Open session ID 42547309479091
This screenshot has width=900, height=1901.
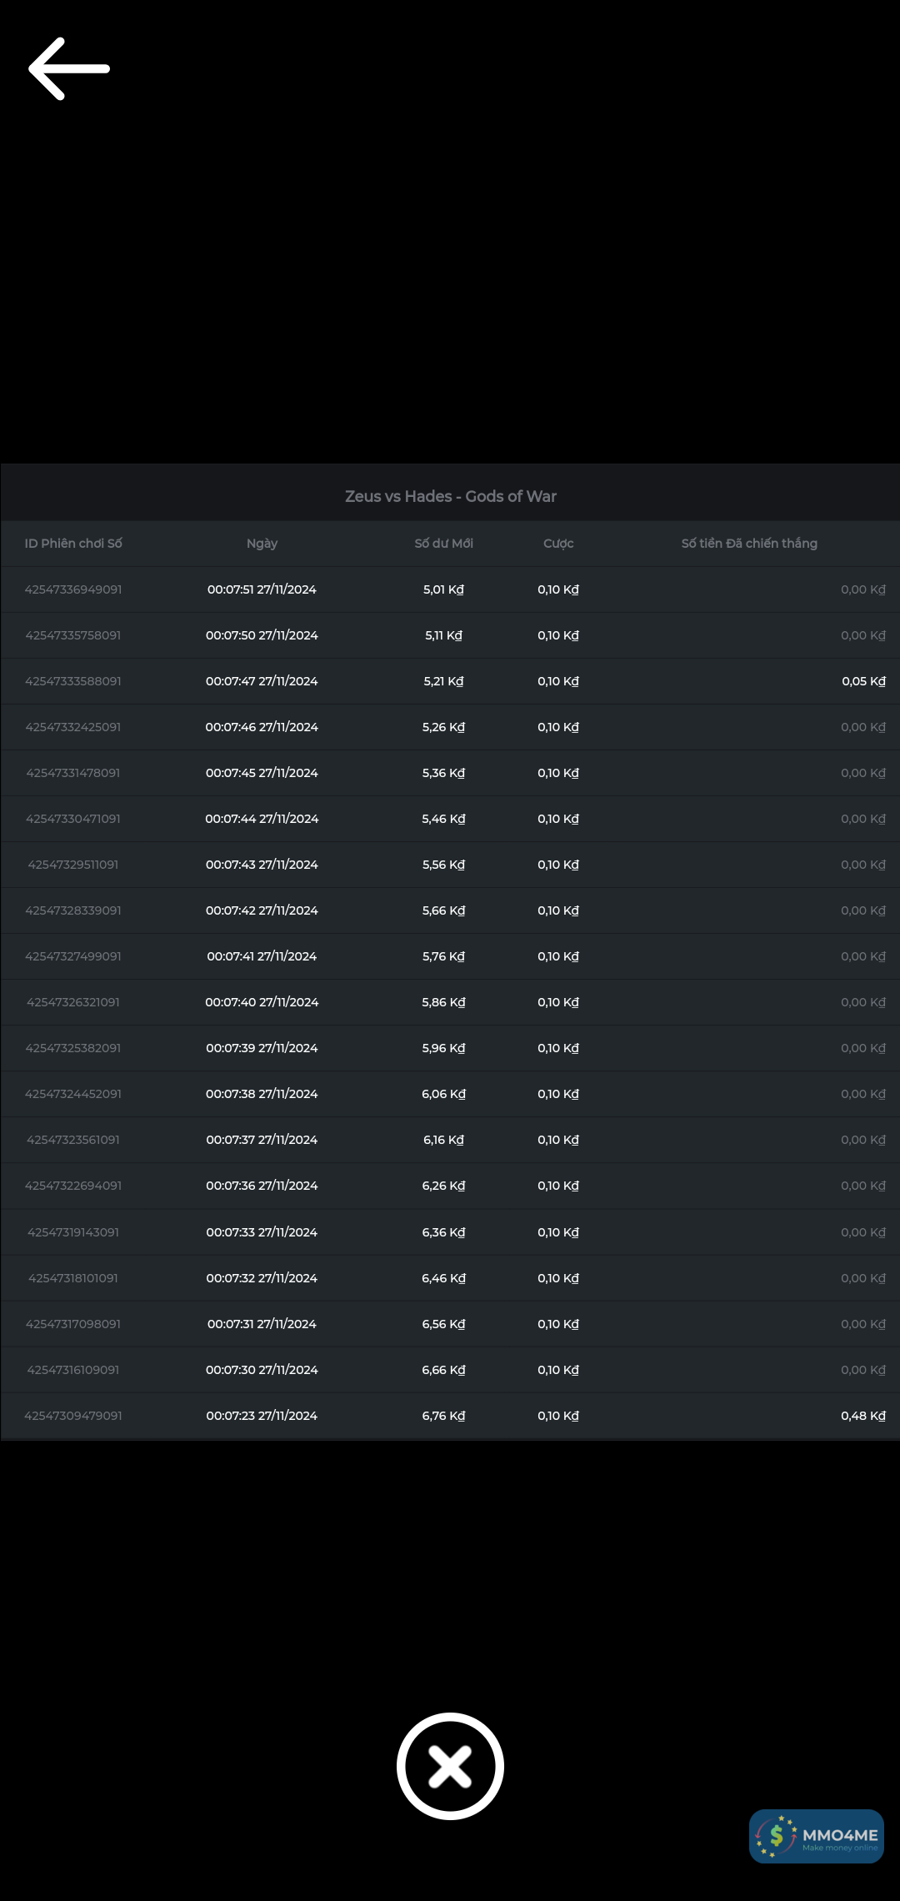pos(73,1416)
